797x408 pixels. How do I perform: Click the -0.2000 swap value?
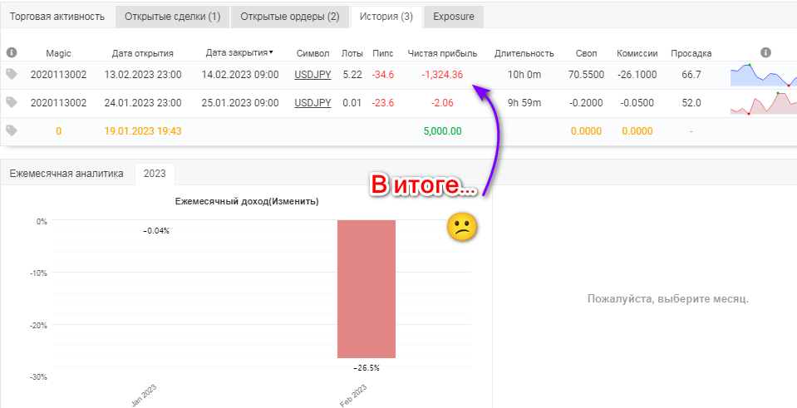tap(586, 103)
